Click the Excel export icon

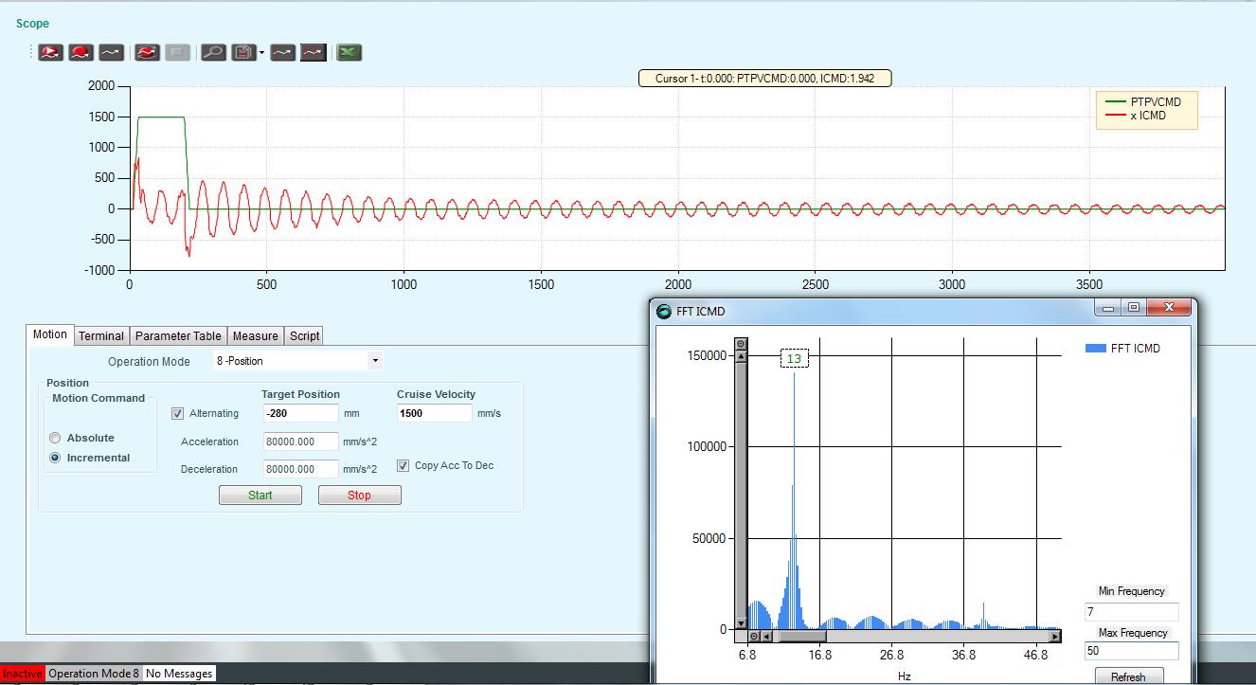click(350, 53)
